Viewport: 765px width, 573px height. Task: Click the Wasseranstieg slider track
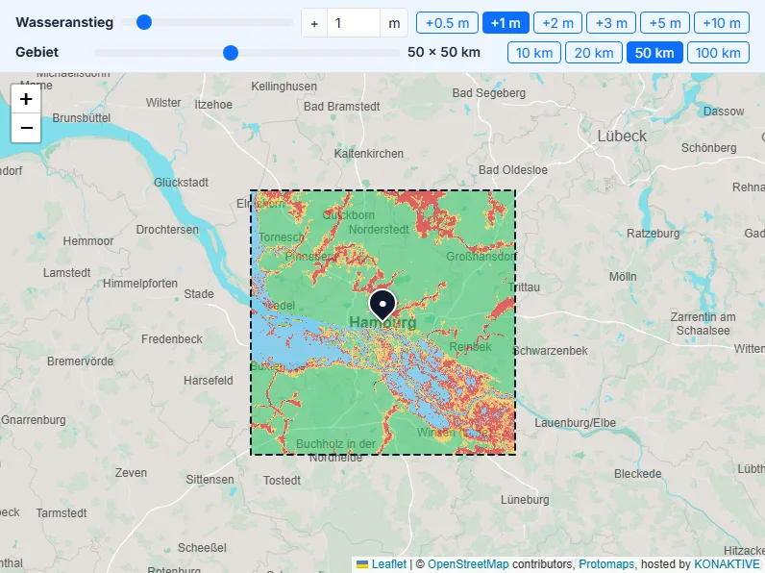(208, 22)
